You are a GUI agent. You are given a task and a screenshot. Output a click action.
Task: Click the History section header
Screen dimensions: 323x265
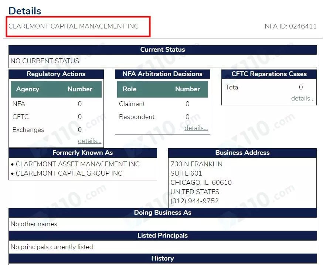163,258
